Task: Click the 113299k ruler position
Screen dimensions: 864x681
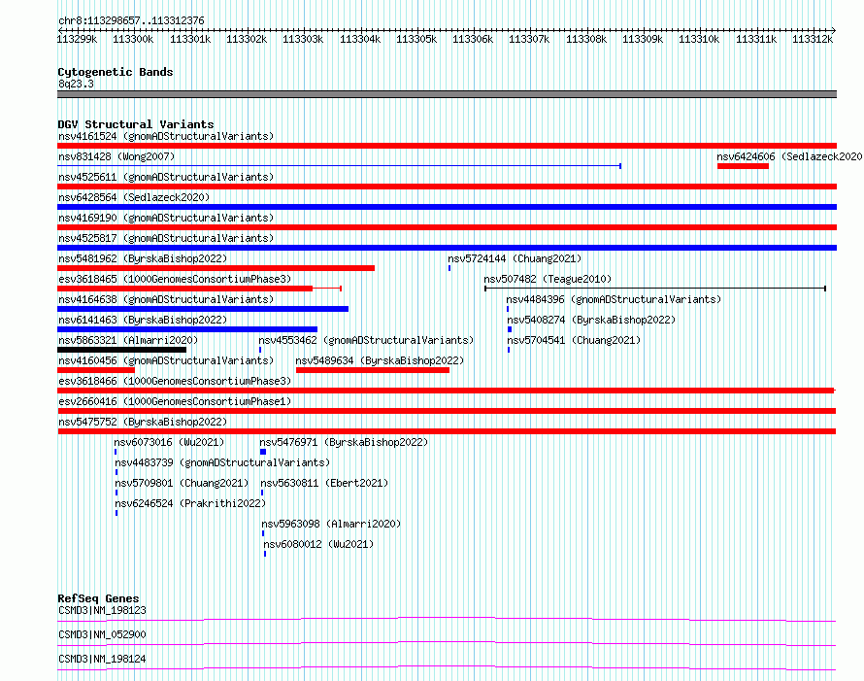Action: (x=77, y=39)
